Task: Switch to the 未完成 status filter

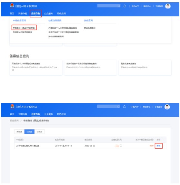Action: coord(19,132)
